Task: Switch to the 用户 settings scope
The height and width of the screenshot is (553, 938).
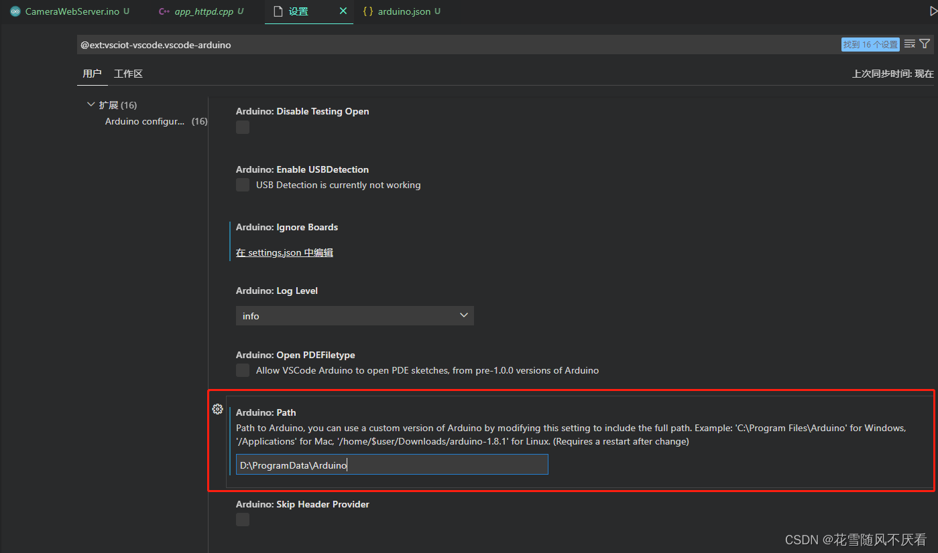Action: click(x=92, y=74)
